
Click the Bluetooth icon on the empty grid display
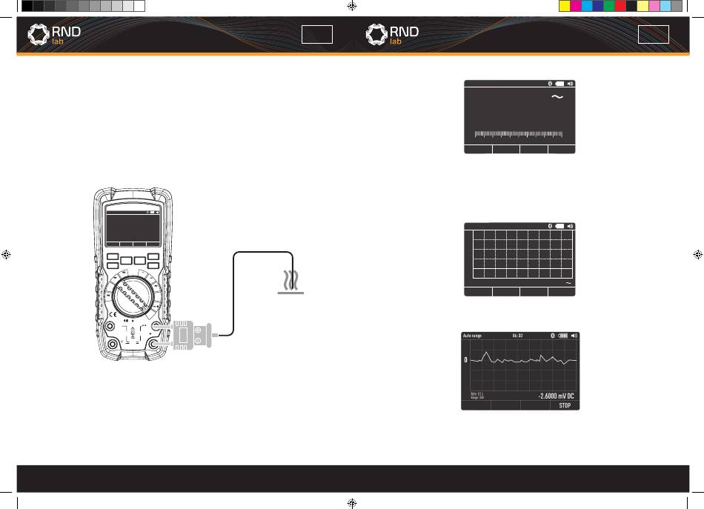tap(550, 226)
